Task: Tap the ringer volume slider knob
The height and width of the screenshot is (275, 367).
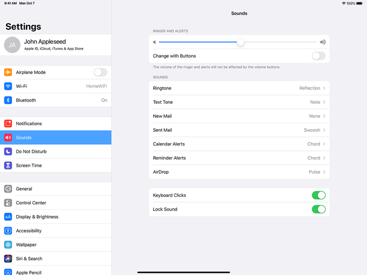Action: tap(240, 42)
